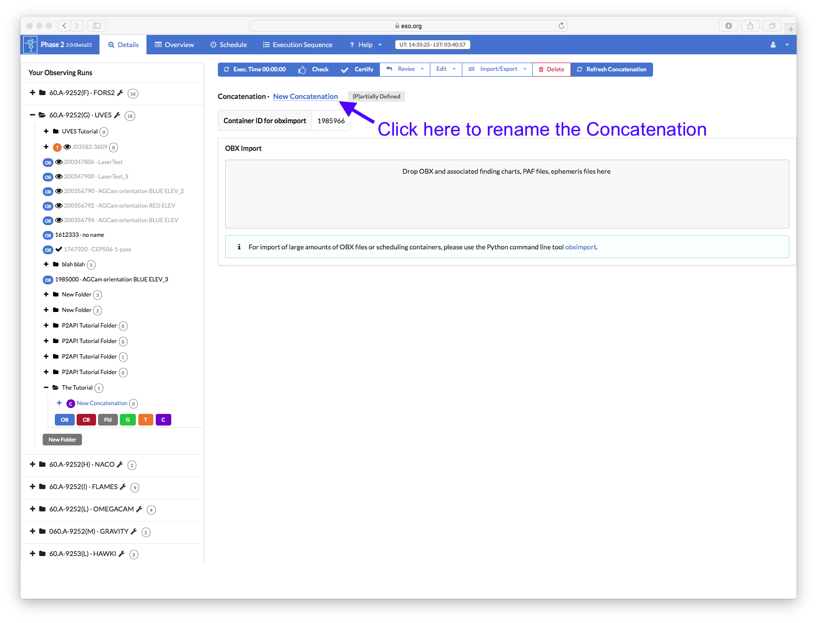
Task: Expand the 60.A-9252(F) FORS2 run
Action: click(x=33, y=93)
